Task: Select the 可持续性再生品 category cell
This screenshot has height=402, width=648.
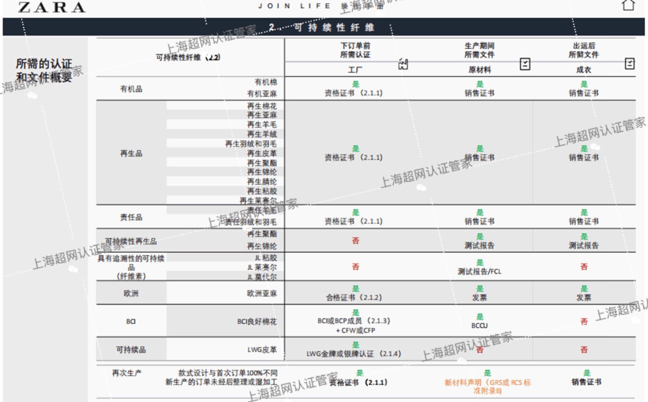Action: pos(131,241)
